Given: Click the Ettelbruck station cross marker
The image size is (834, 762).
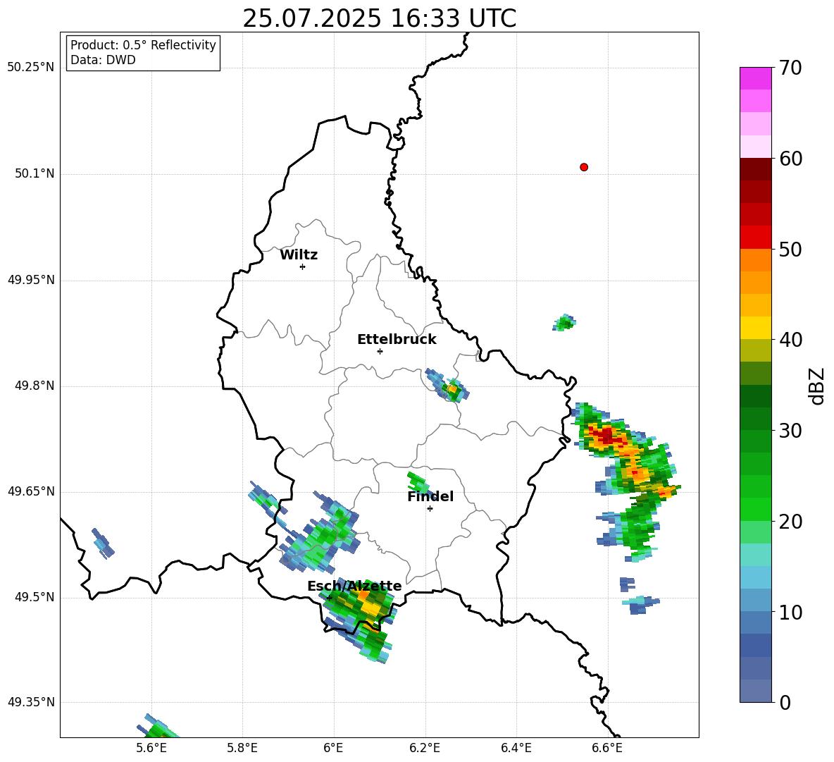Looking at the screenshot, I should [380, 351].
